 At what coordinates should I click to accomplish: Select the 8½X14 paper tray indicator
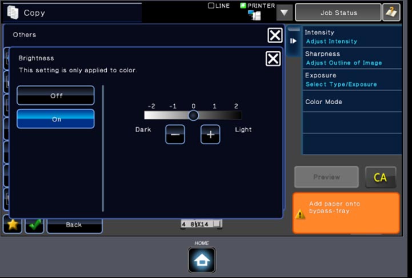(201, 224)
